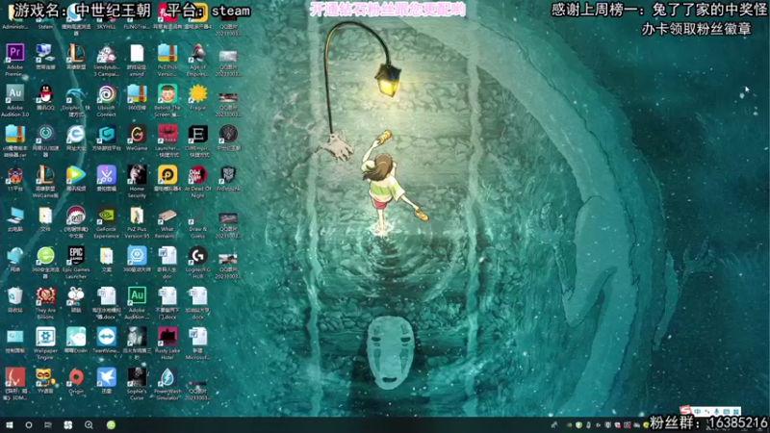Open Age of Empires shortcut

tap(198, 53)
